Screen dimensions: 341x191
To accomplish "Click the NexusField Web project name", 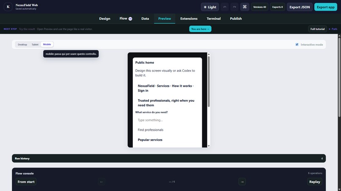I will pos(27,5).
